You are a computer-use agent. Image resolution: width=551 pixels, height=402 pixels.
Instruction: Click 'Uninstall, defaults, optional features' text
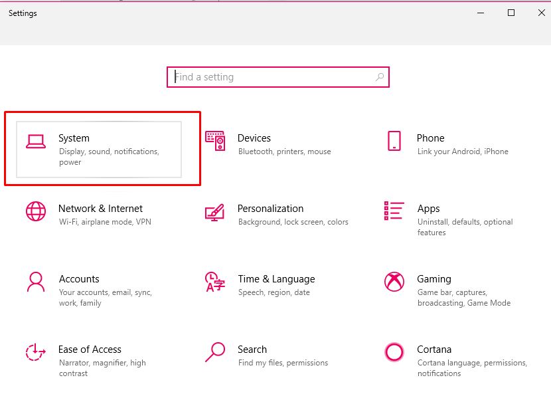(465, 227)
